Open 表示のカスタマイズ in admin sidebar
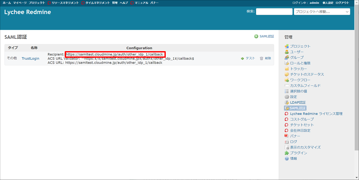Image resolution: width=359 pixels, height=180 pixels. (305, 147)
